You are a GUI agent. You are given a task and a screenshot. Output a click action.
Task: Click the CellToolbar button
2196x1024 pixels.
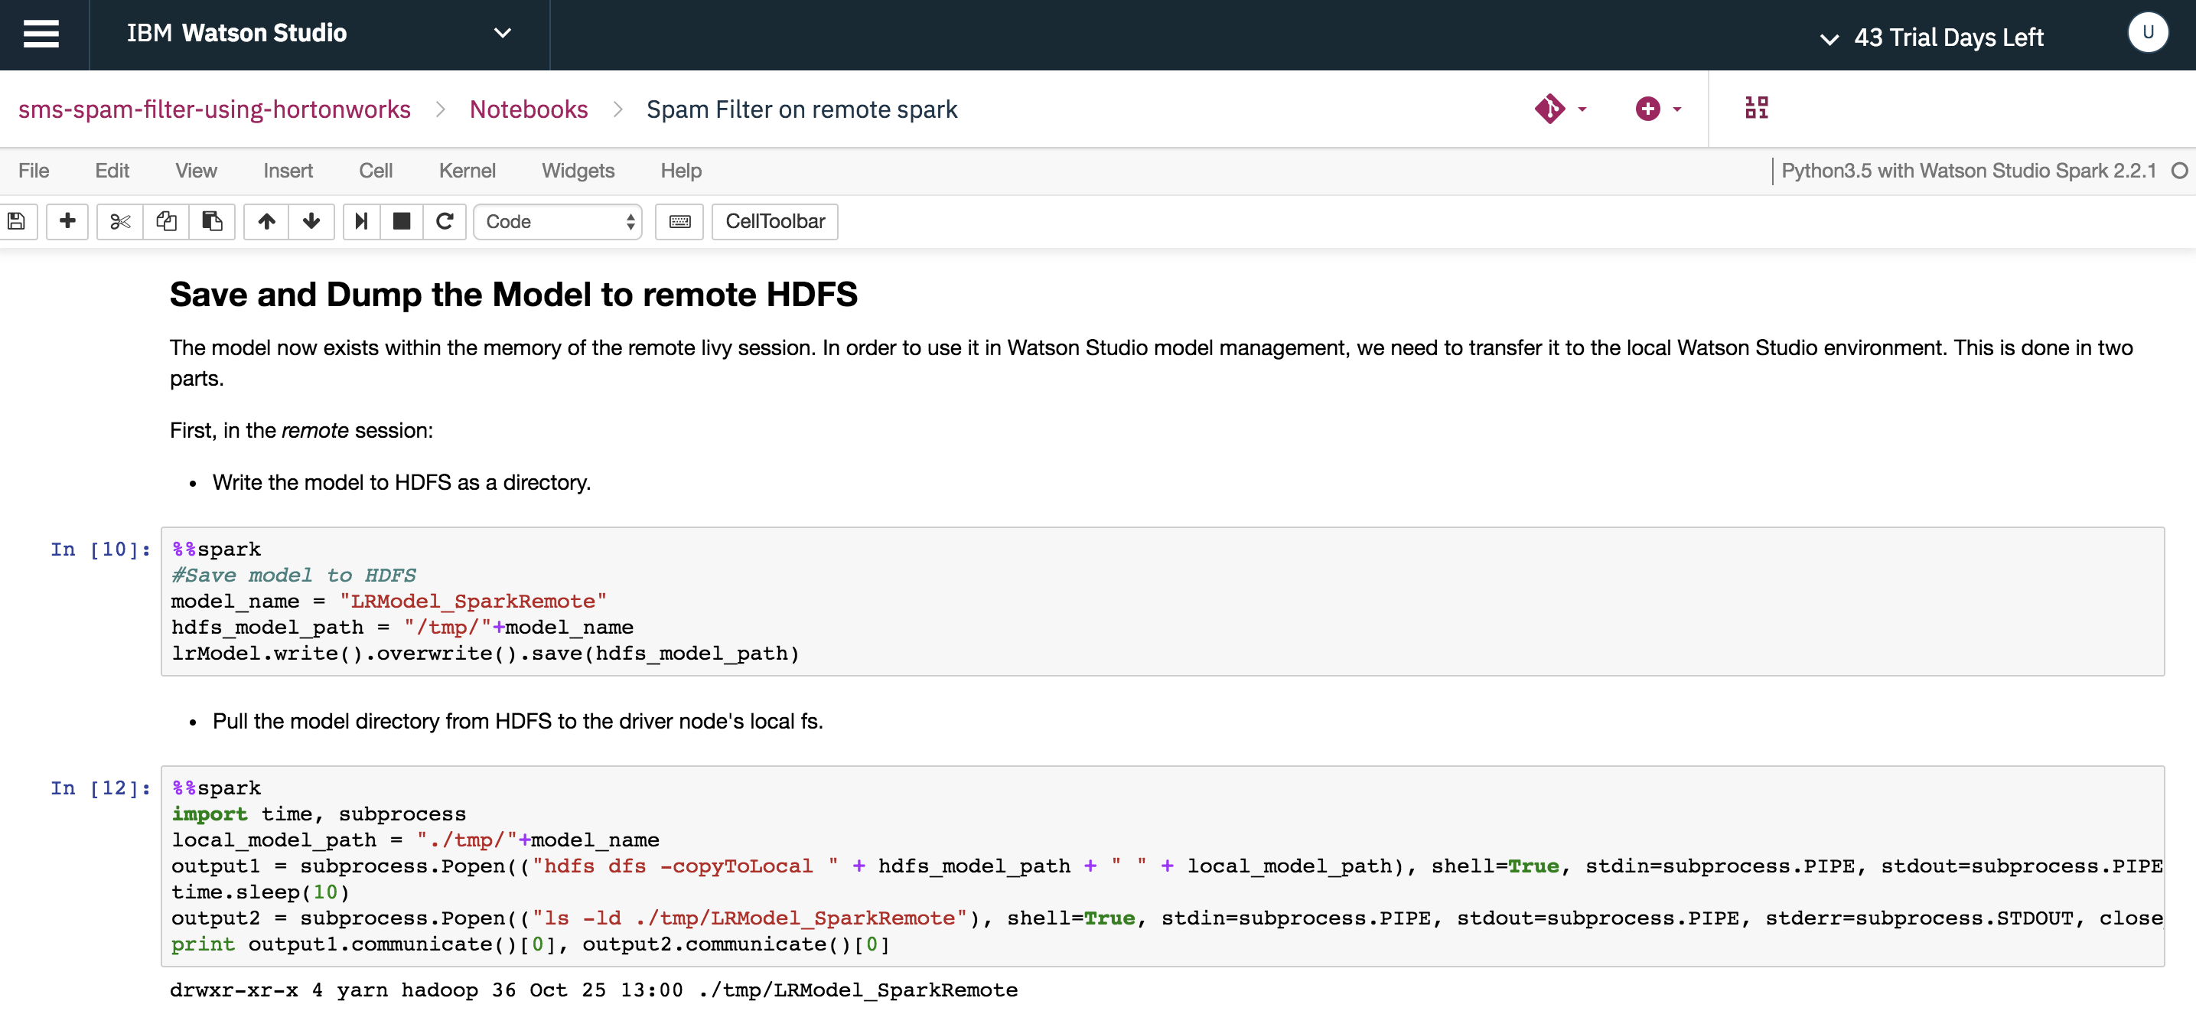(774, 222)
